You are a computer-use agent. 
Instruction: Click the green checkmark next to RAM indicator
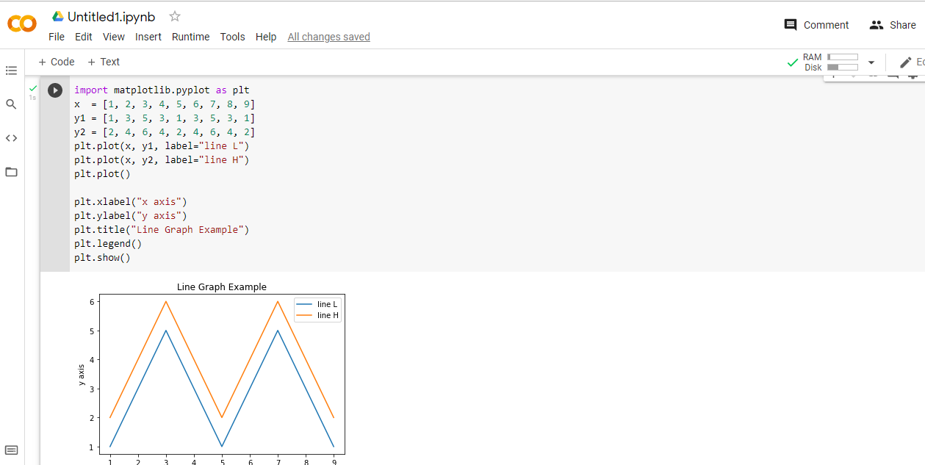[x=791, y=62]
